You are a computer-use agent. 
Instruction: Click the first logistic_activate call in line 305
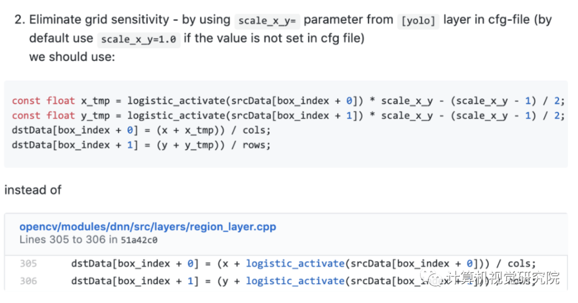coord(295,263)
